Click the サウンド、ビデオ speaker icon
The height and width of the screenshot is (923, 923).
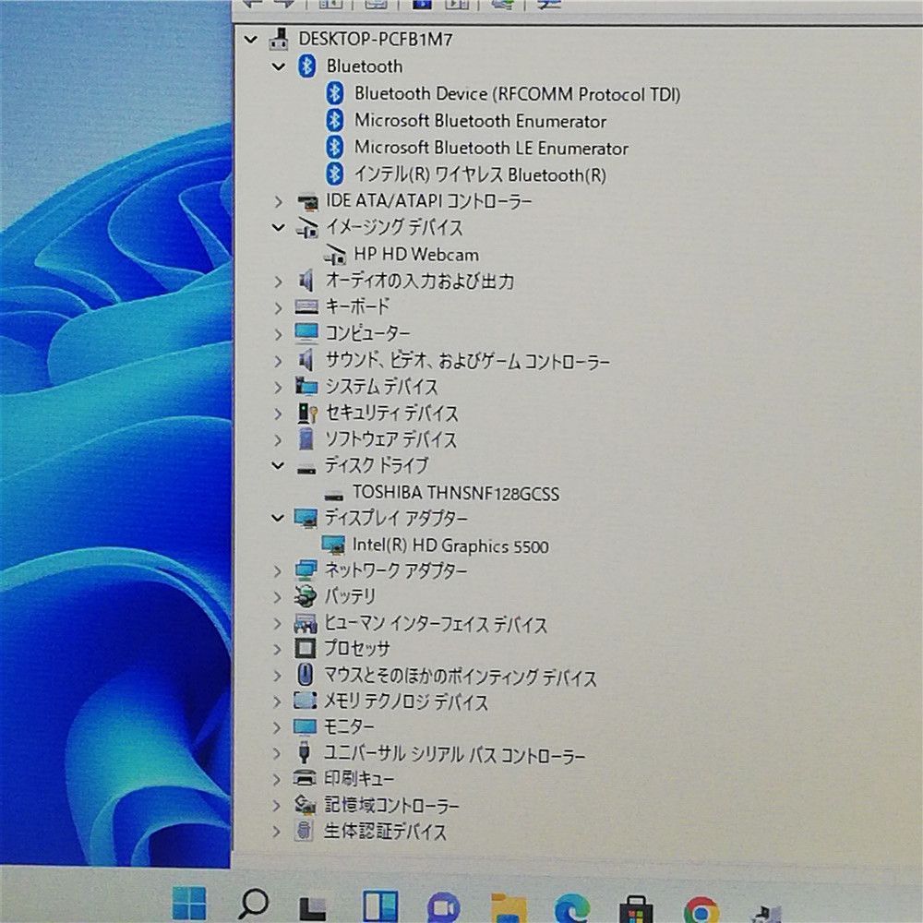(306, 360)
